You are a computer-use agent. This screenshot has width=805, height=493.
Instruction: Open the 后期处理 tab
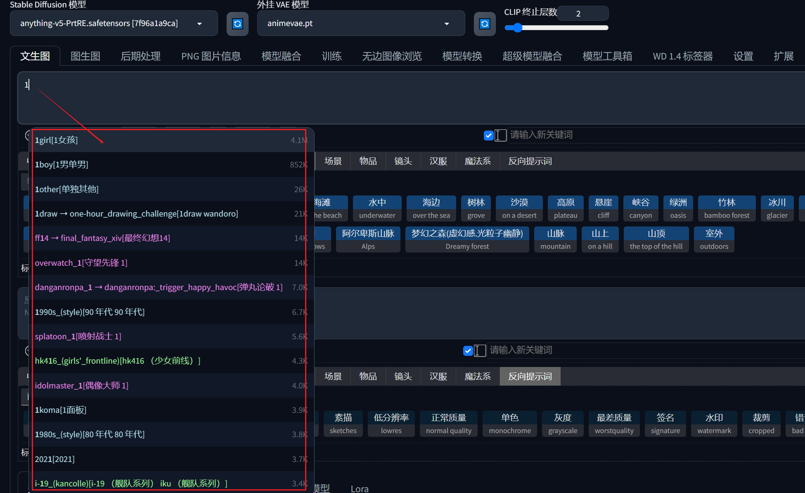coord(140,56)
